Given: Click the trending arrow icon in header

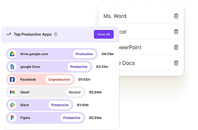Looking at the screenshot, I should coord(8,34).
